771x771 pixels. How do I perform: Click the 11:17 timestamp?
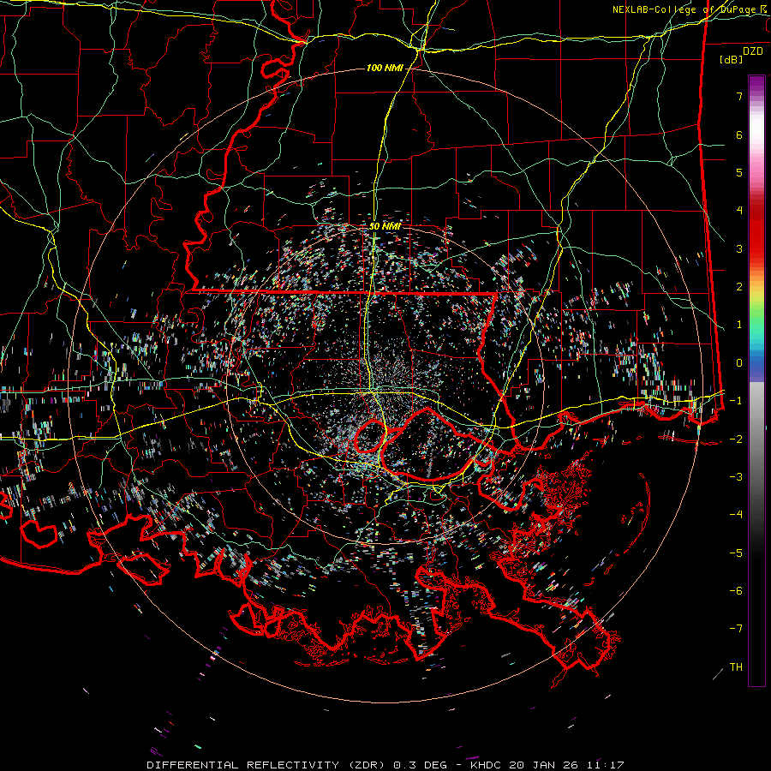point(605,765)
